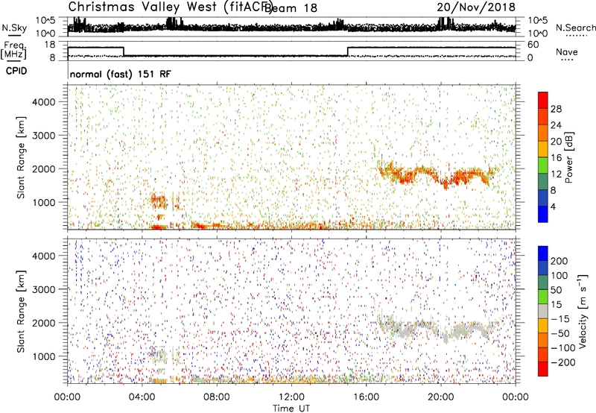Viewport: 596px width, 413px height.
Task: Click the "normal (fast) 151 RF" text
Action: click(x=121, y=74)
